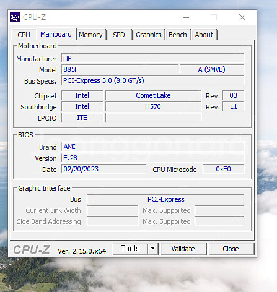
Task: Click the Validate button
Action: [x=183, y=249]
